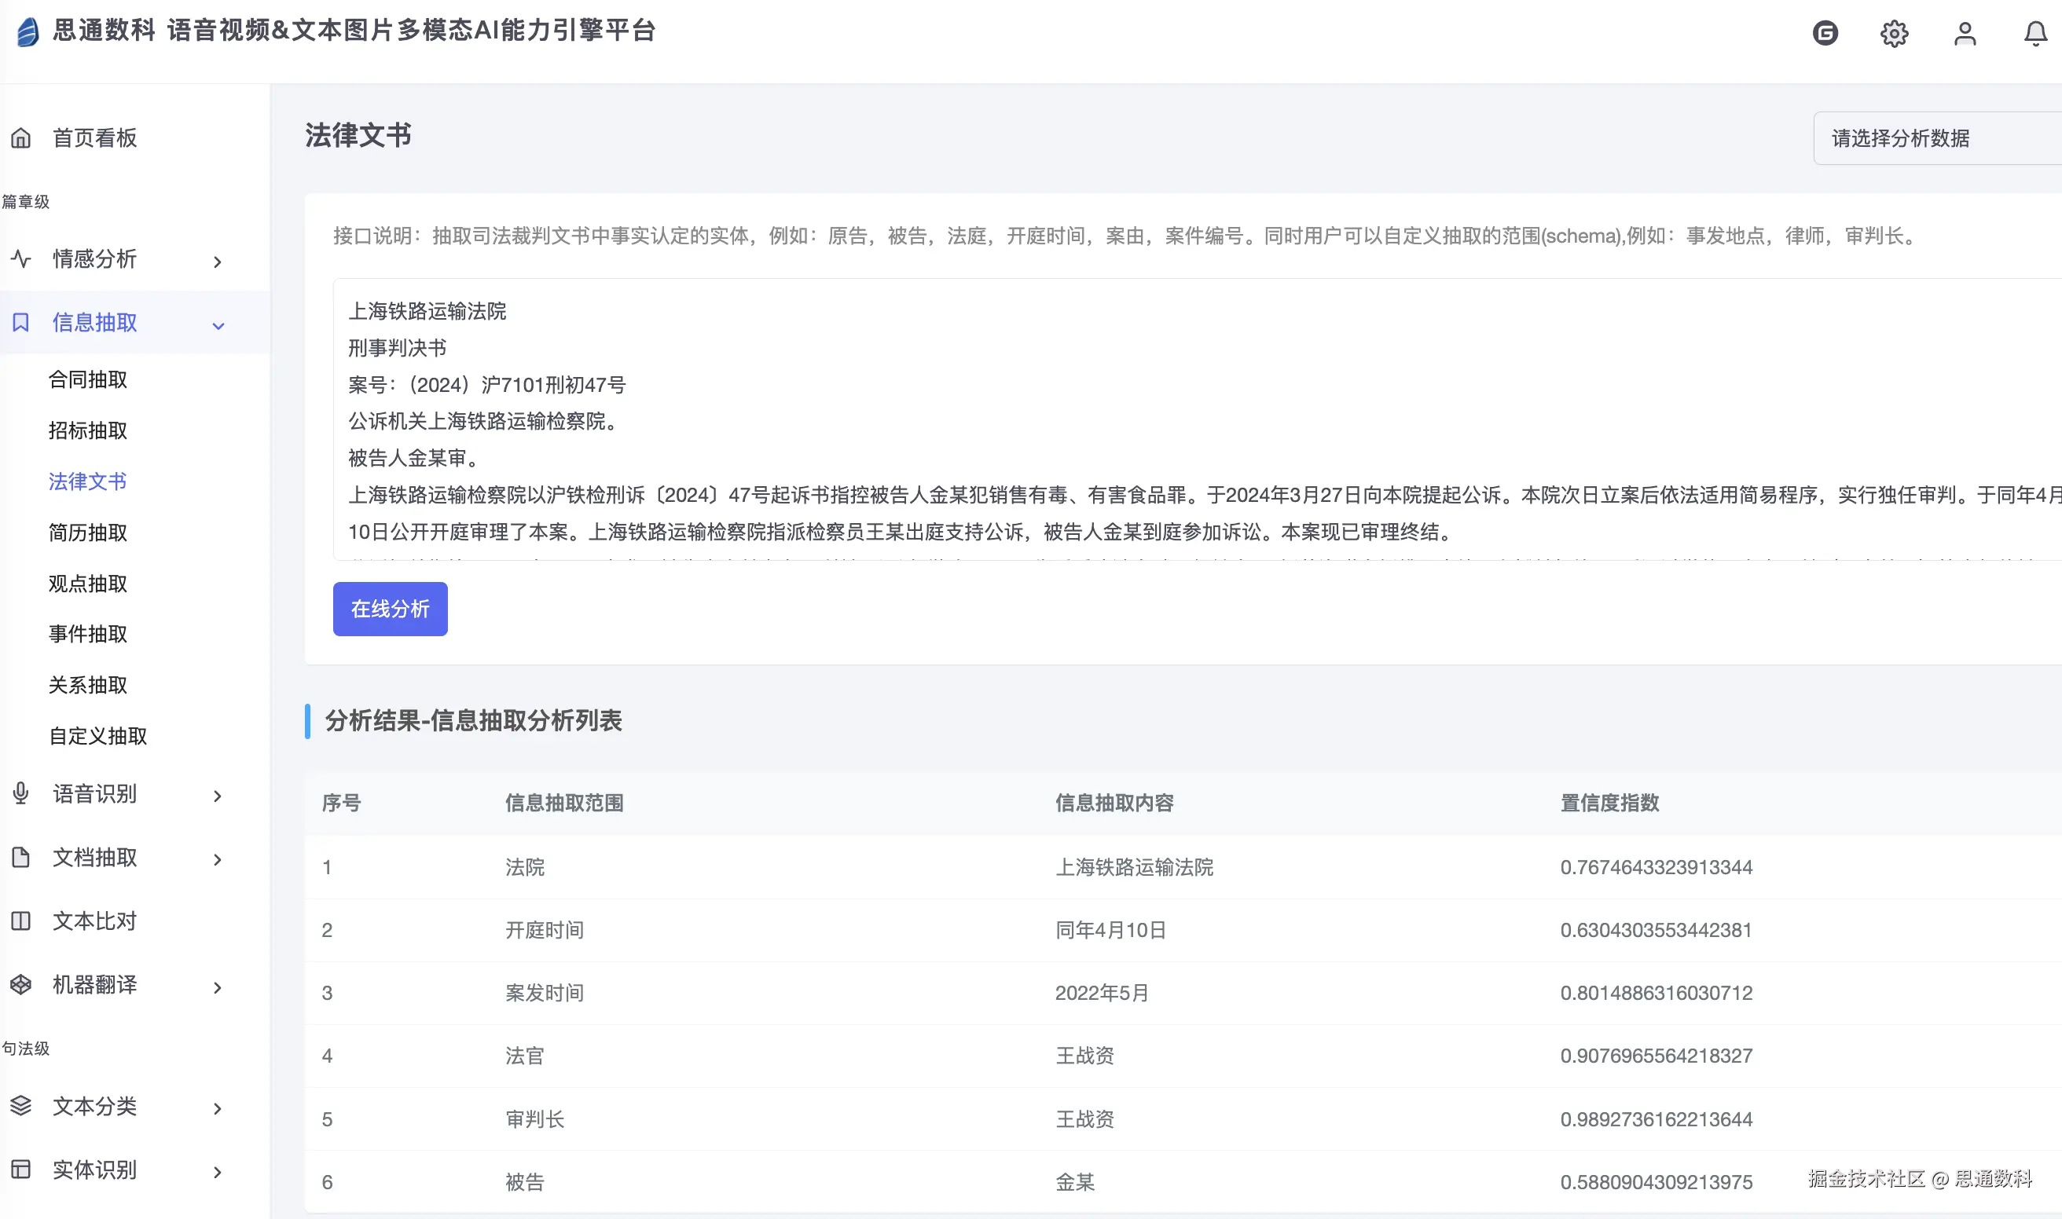Screen dimensions: 2062x1219
Task: Open 文本比对 from the sidebar
Action: click(x=94, y=921)
